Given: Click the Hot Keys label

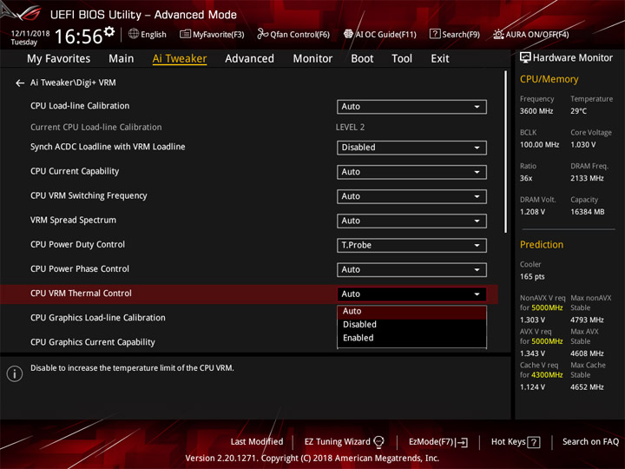Looking at the screenshot, I should click(x=508, y=442).
